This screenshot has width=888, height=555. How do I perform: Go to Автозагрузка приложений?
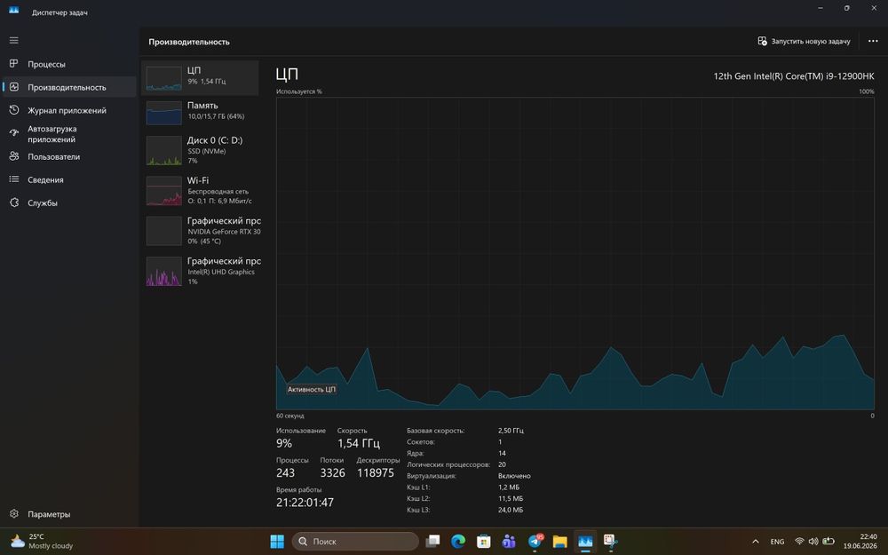pos(69,134)
